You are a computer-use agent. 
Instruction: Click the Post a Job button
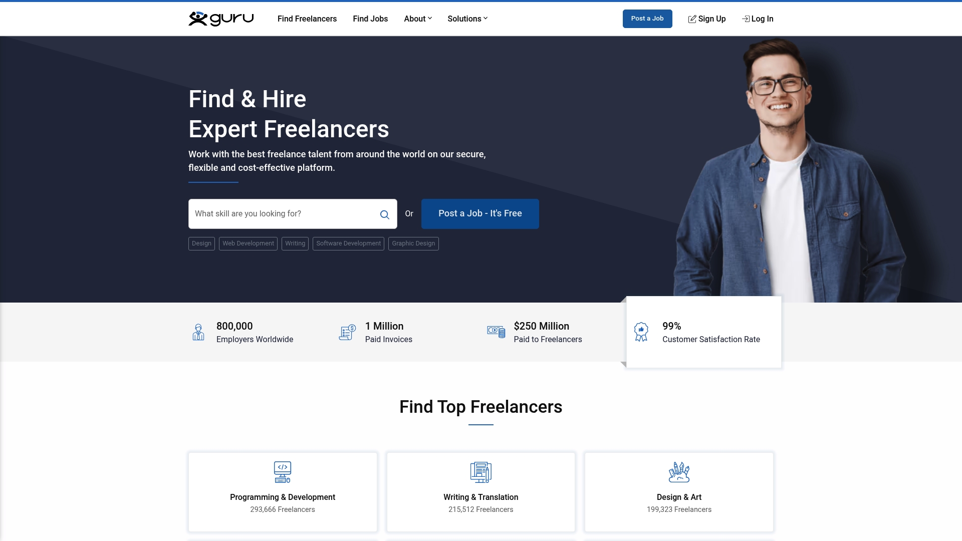pos(647,19)
